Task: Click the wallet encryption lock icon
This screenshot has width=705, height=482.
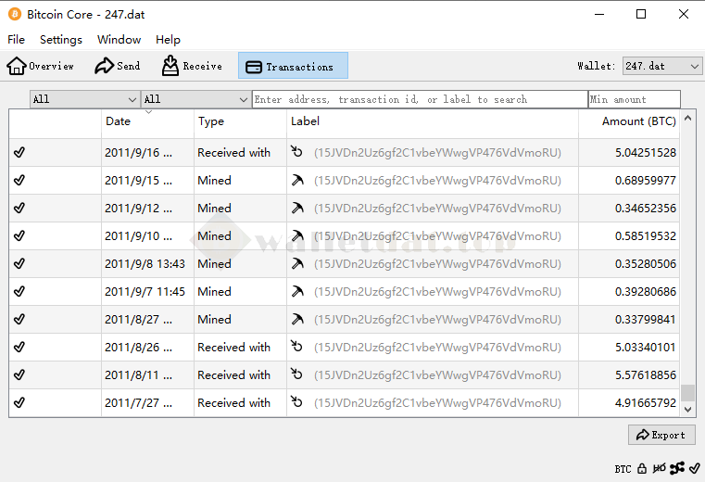Action: click(x=642, y=468)
